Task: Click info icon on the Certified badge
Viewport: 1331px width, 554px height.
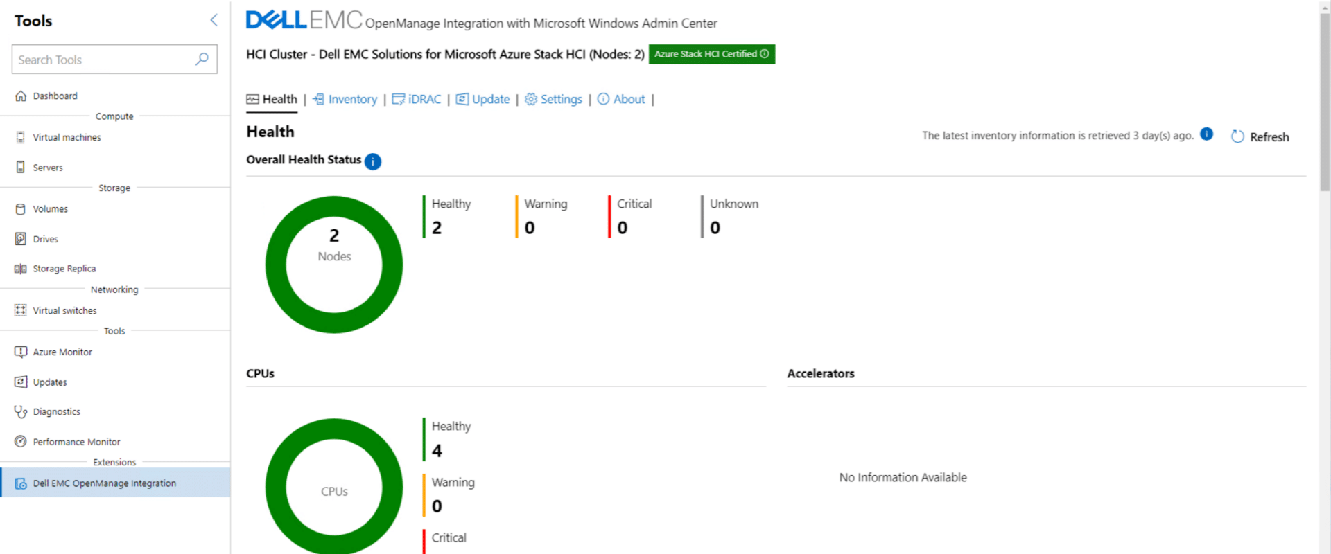Action: [765, 54]
